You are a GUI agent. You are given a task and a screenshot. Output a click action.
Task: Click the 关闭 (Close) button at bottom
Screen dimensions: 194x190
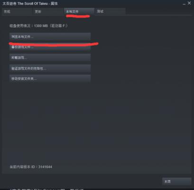click(176, 181)
